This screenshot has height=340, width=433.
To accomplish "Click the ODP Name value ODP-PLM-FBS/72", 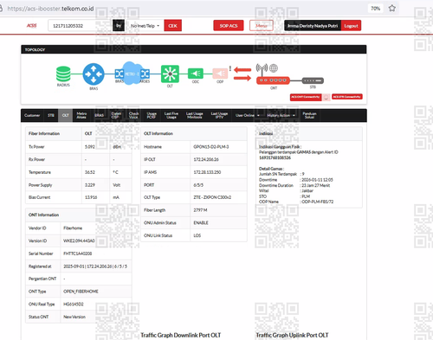I will click(318, 202).
